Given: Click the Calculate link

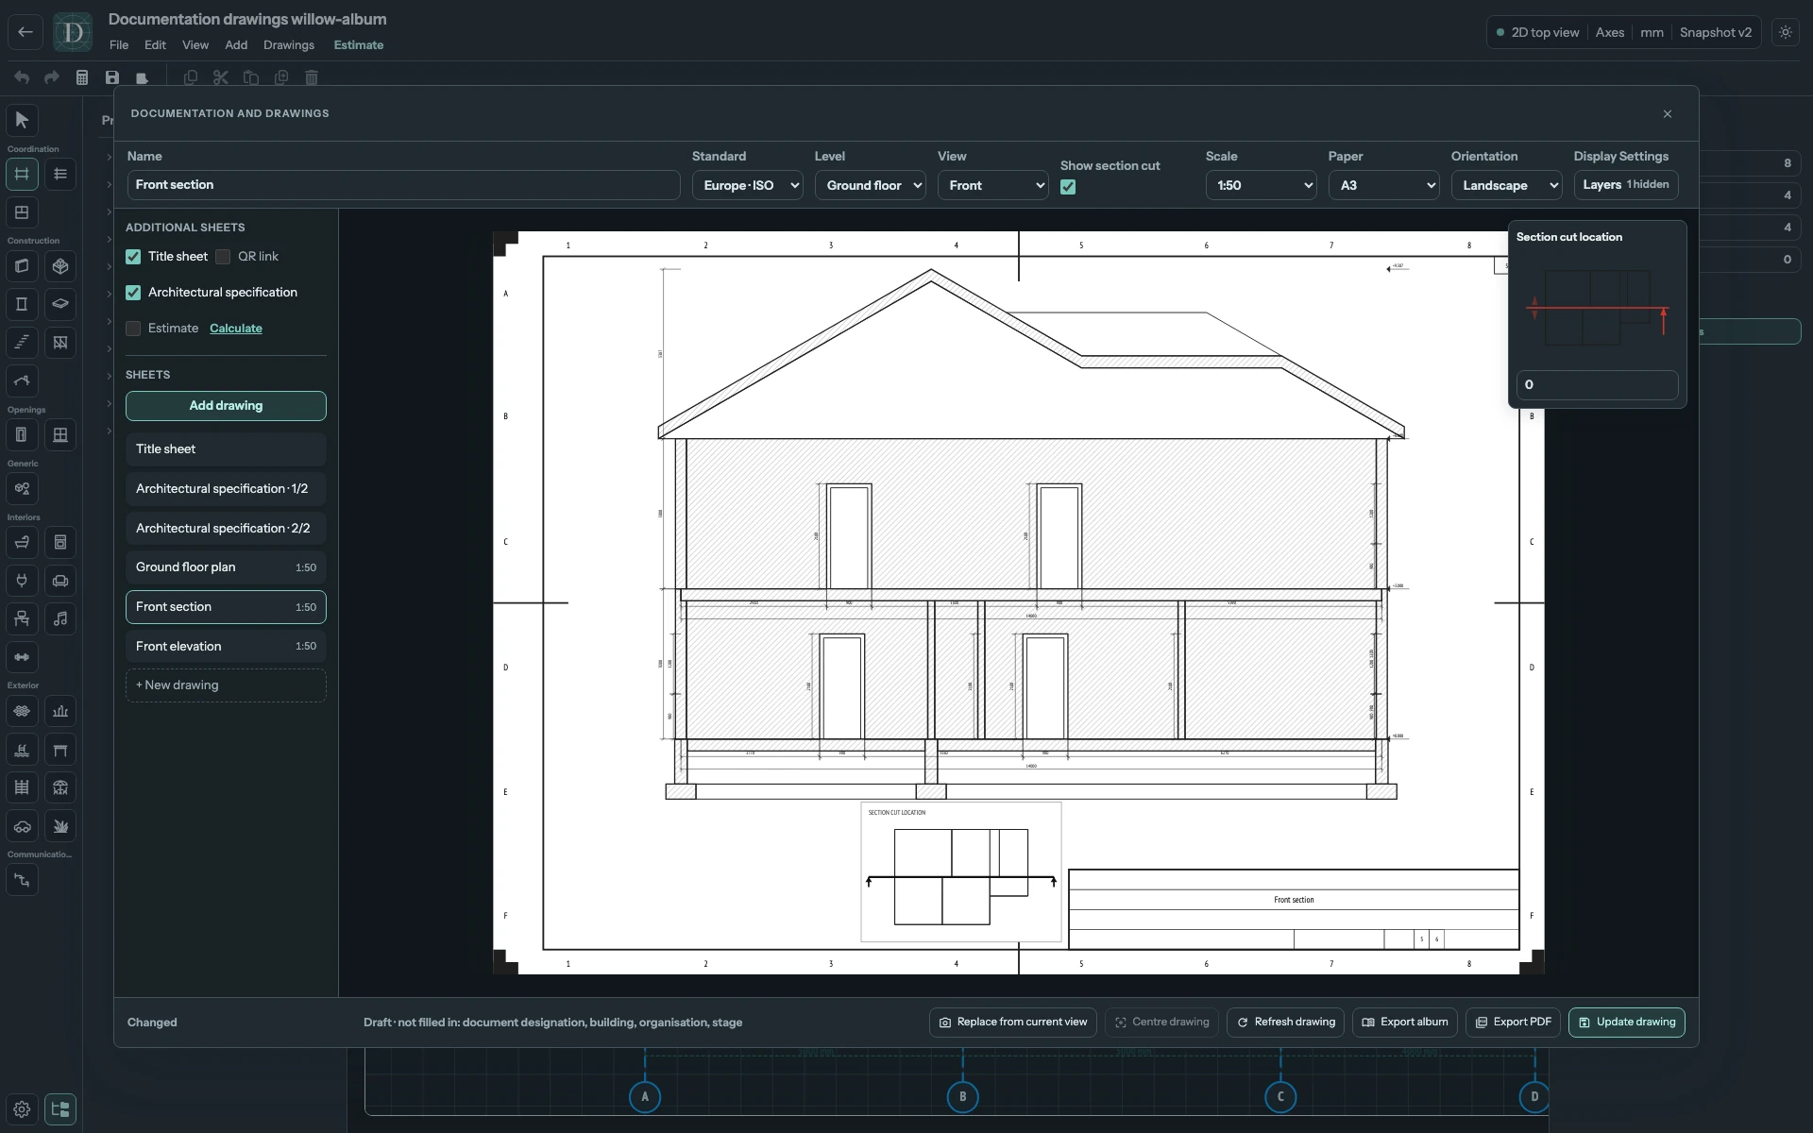Looking at the screenshot, I should click(x=236, y=329).
